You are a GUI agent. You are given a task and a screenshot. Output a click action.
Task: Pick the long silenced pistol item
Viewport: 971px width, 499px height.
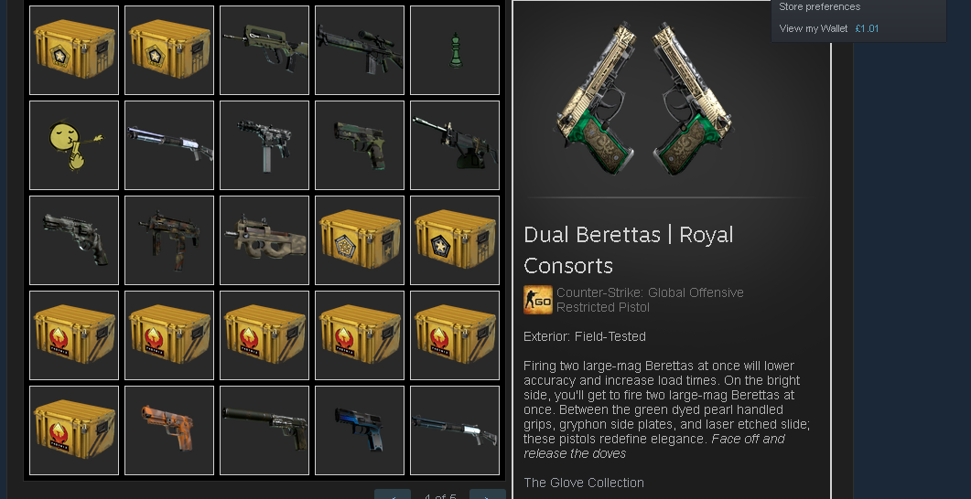point(264,430)
